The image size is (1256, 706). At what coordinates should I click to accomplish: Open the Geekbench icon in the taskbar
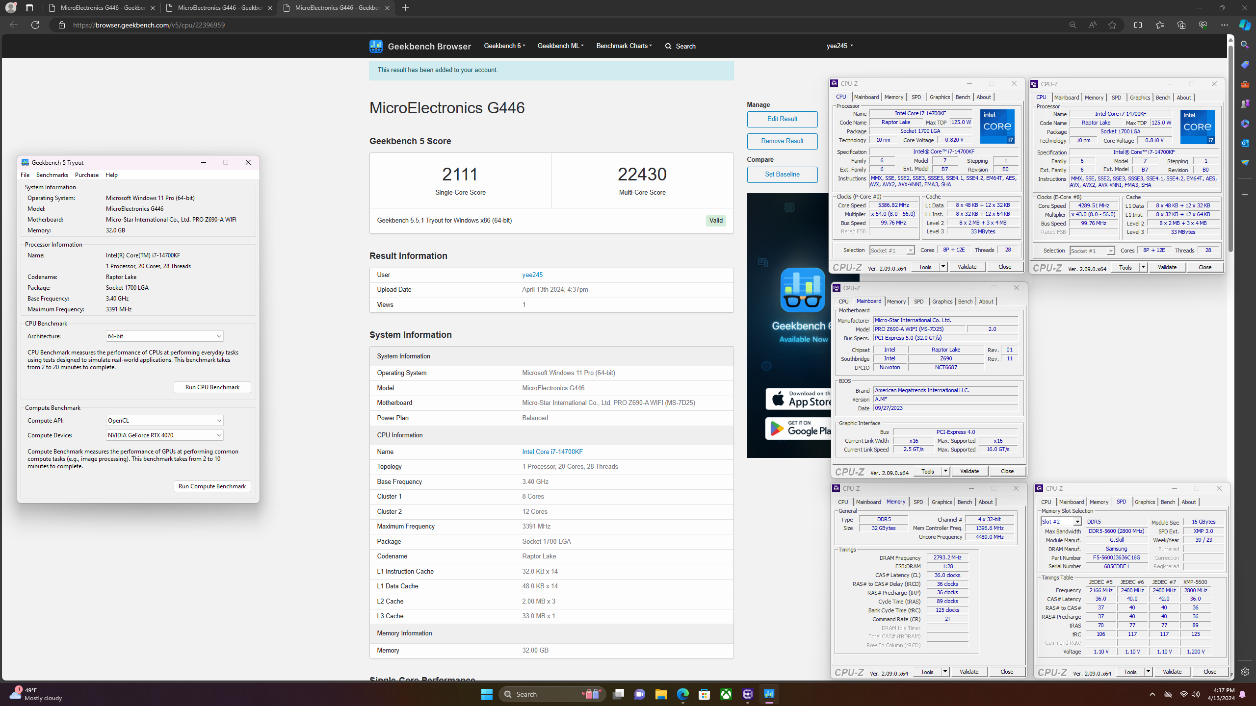[769, 694]
